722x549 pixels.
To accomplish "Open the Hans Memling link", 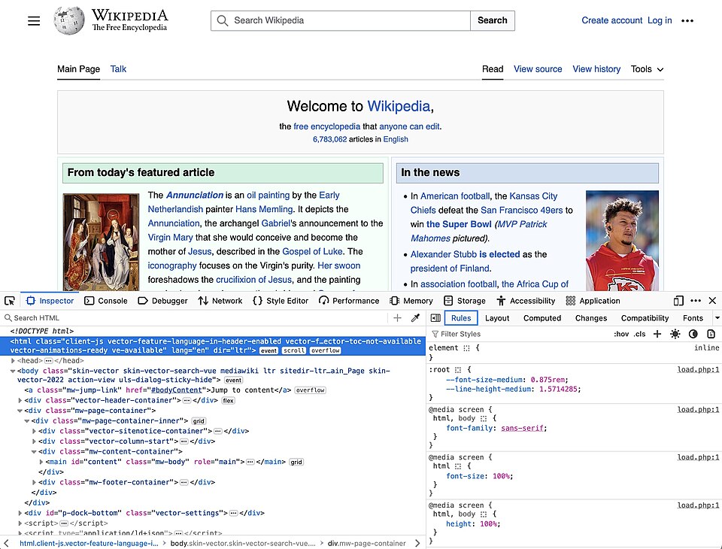I will click(264, 209).
